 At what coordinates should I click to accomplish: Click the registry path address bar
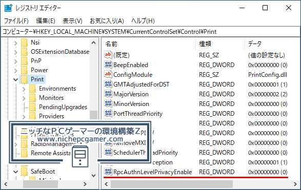coord(150,32)
